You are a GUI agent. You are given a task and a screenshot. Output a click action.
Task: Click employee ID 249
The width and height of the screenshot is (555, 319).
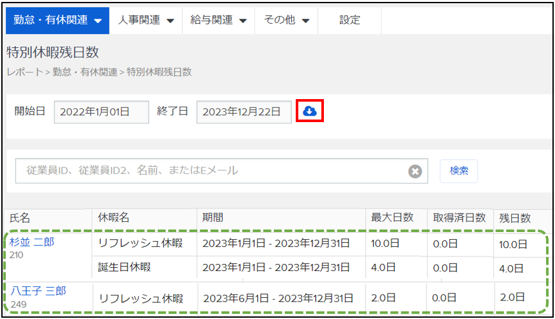click(x=19, y=304)
